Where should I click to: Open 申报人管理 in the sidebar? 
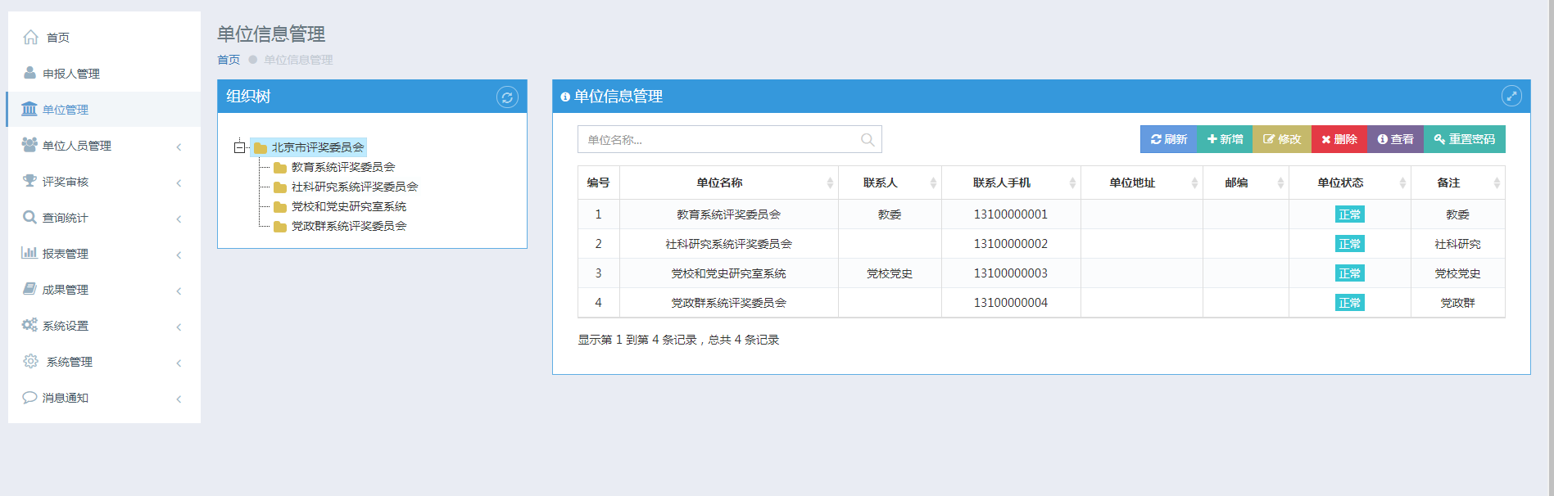(104, 74)
